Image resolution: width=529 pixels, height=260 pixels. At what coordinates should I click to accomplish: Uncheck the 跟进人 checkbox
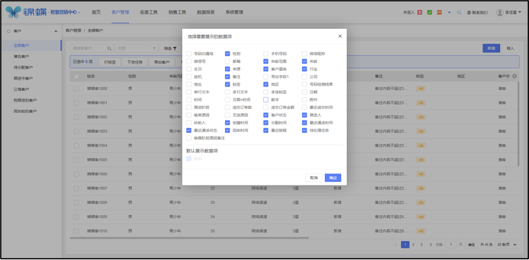pyautogui.click(x=304, y=115)
